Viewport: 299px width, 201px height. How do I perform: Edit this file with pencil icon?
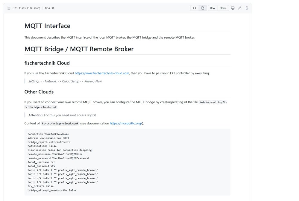click(240, 8)
